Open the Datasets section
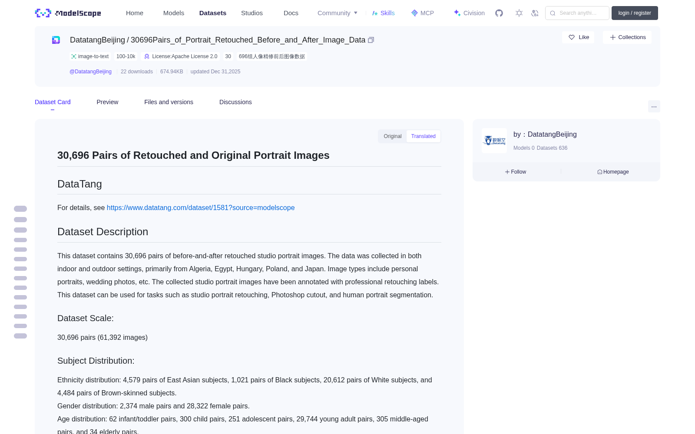This screenshot has width=695, height=434. 213,13
